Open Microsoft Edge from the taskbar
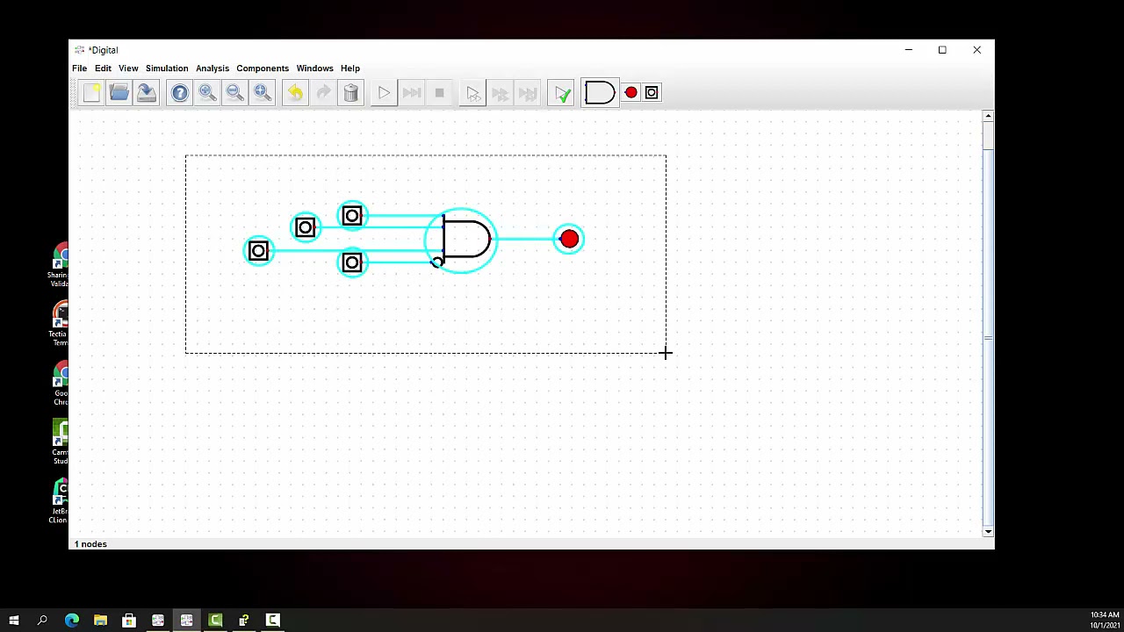This screenshot has height=632, width=1124. (x=72, y=621)
